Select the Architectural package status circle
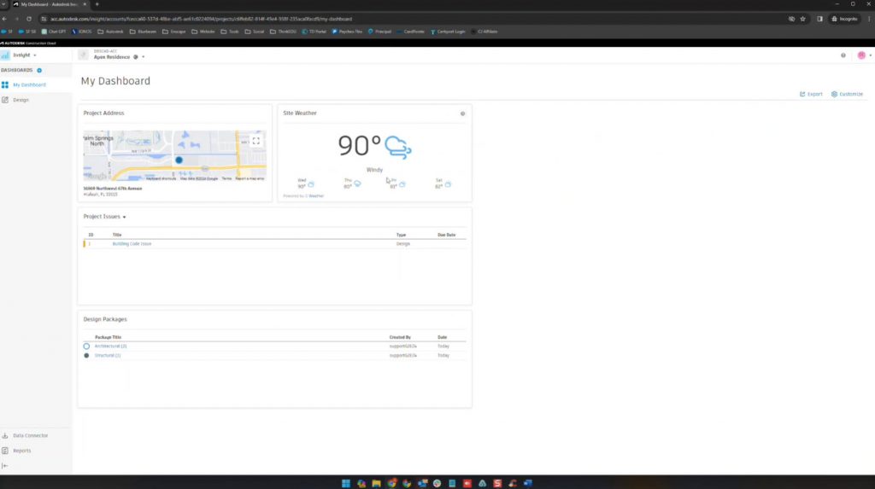 click(86, 346)
